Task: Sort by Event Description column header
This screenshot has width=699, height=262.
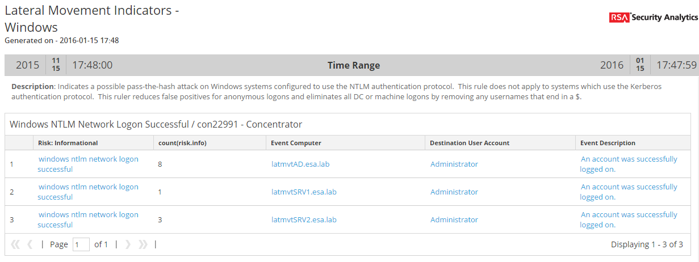Action: click(608, 143)
